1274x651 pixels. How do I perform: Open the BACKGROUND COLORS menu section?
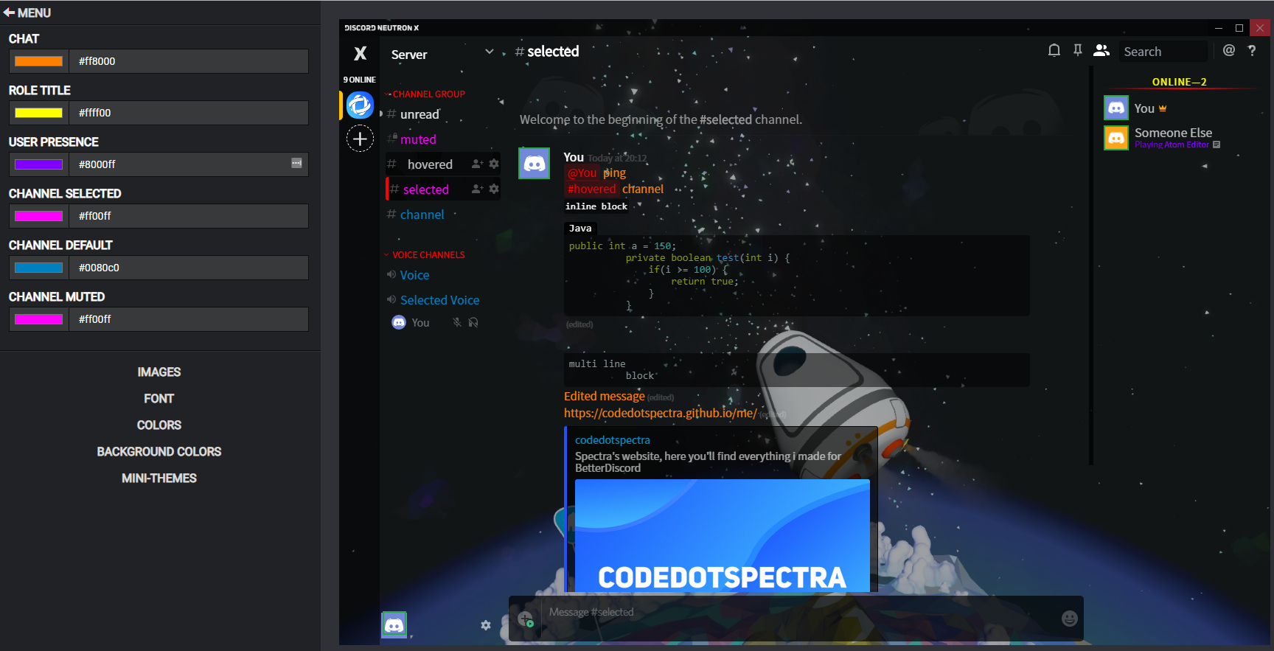pyautogui.click(x=159, y=452)
